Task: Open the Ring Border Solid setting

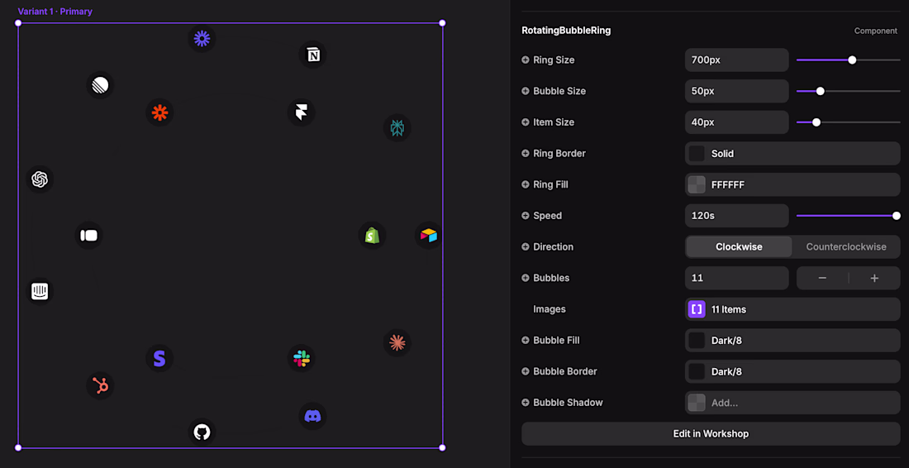Action: (792, 154)
